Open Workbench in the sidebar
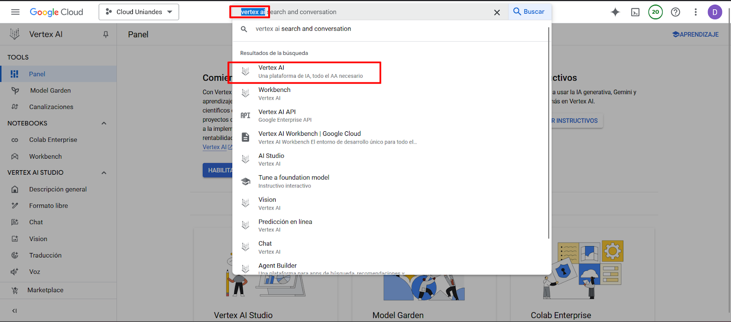731x322 pixels. pos(58,156)
